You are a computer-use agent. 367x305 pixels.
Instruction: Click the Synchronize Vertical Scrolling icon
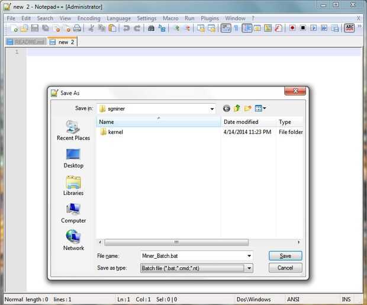pos(201,28)
